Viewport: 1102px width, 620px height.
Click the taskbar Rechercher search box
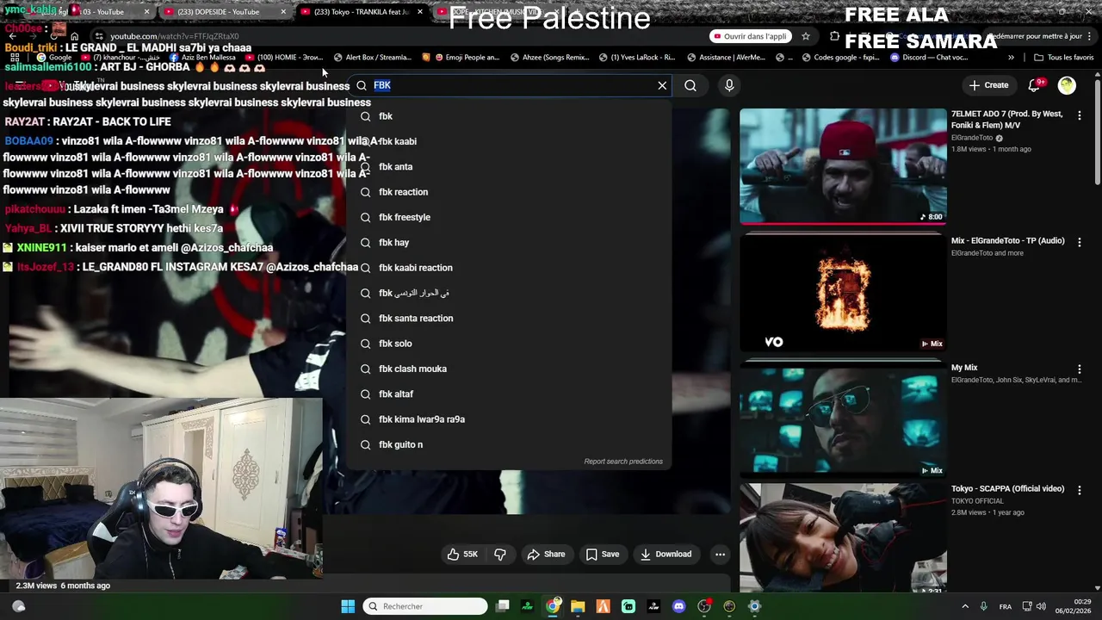(x=425, y=606)
